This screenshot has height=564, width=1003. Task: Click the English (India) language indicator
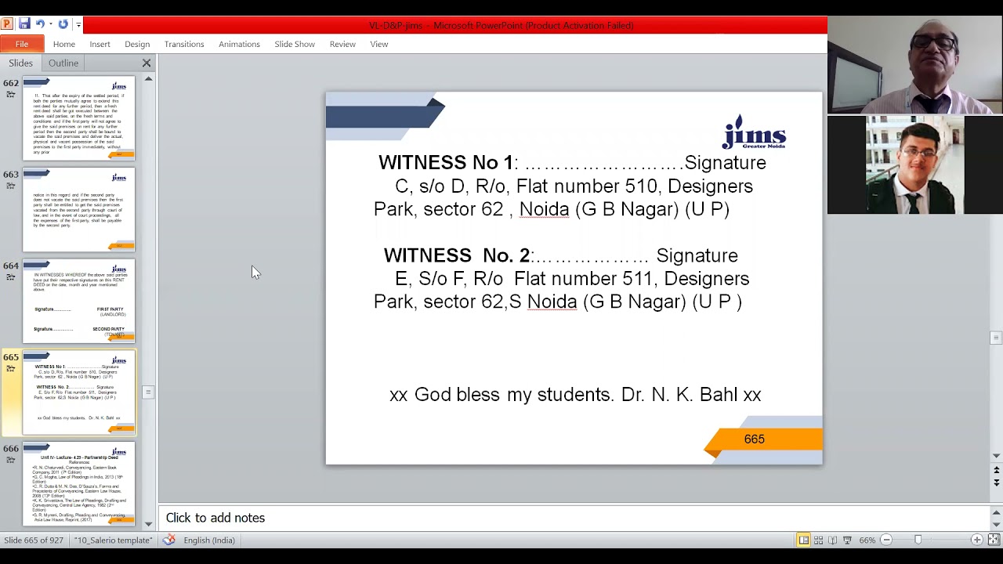point(209,540)
